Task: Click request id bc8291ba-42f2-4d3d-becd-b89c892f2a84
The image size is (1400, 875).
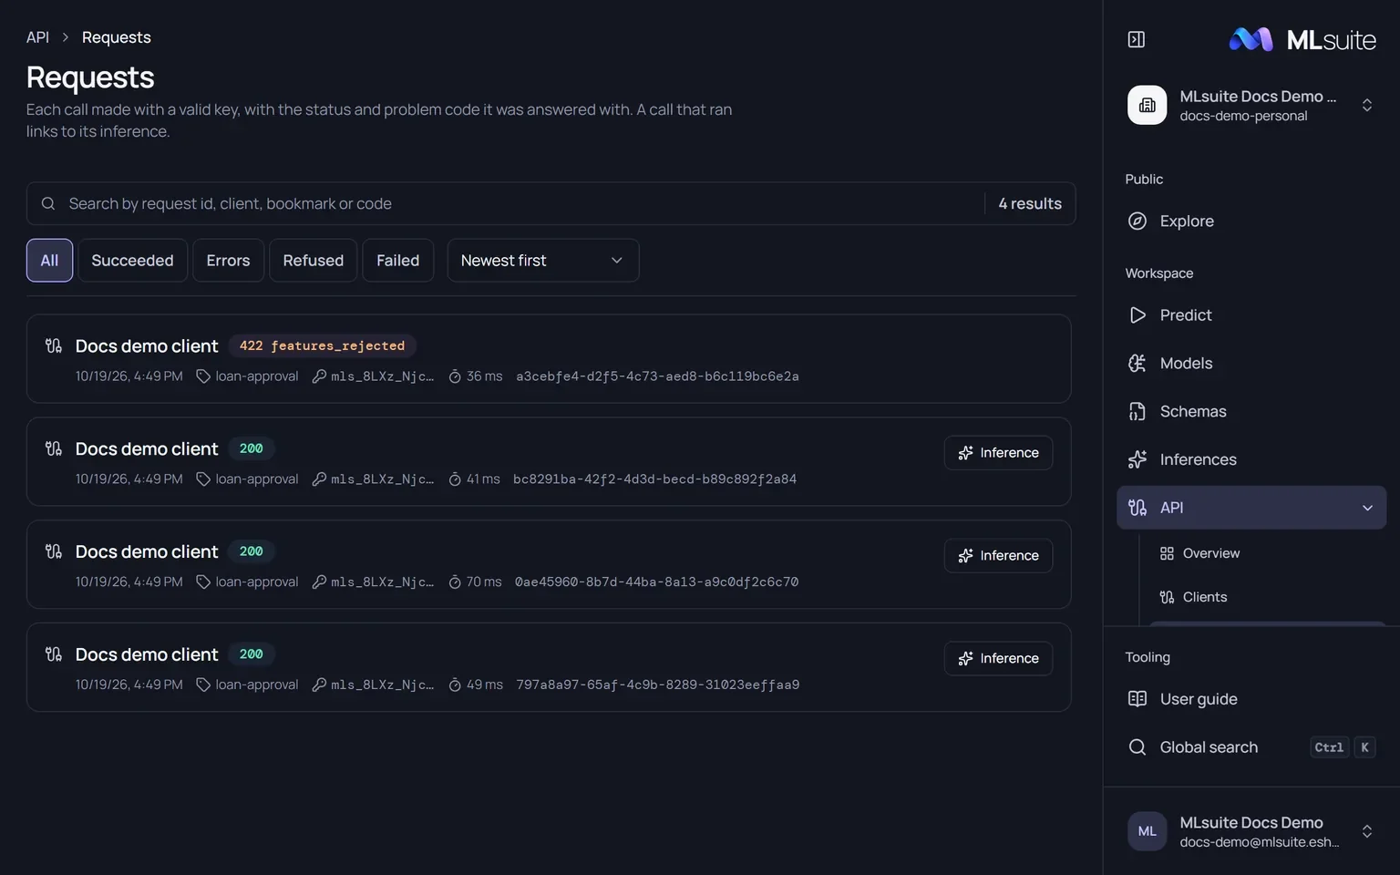Action: (654, 479)
